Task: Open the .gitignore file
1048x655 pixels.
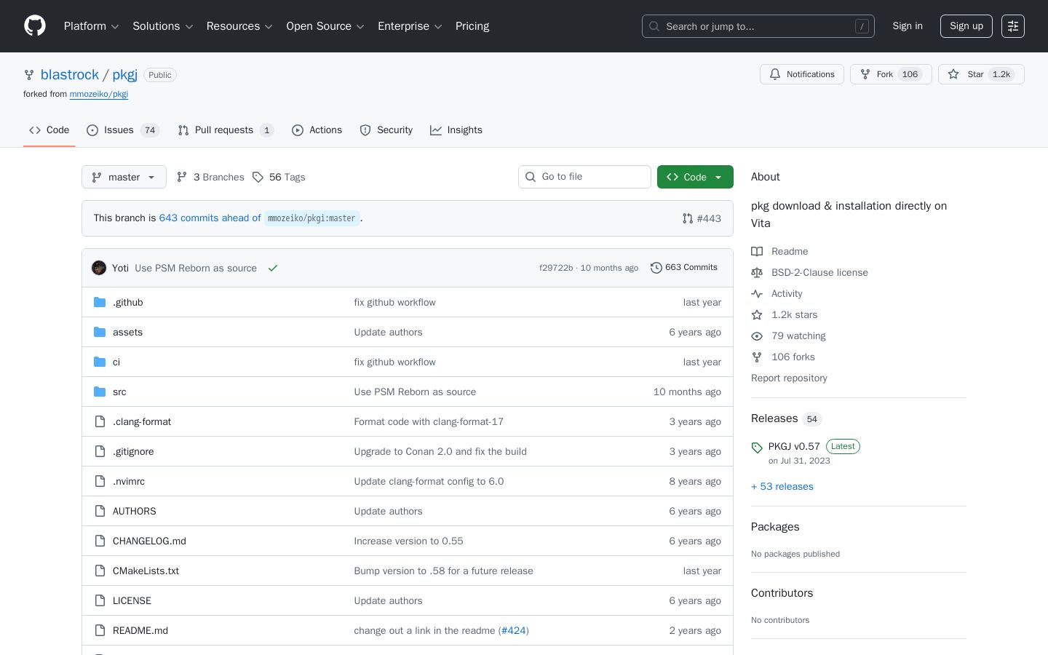Action: [133, 451]
